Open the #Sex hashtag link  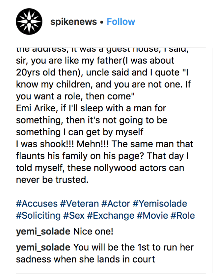tap(74, 215)
